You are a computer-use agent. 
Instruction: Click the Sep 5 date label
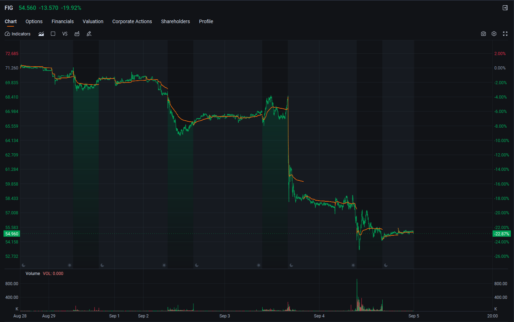(414, 316)
